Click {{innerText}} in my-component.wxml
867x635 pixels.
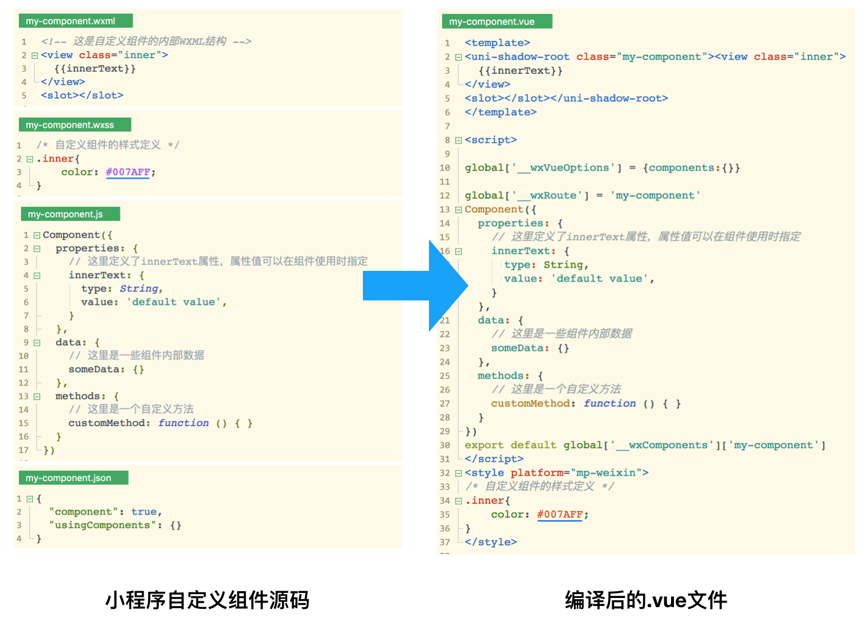95,68
